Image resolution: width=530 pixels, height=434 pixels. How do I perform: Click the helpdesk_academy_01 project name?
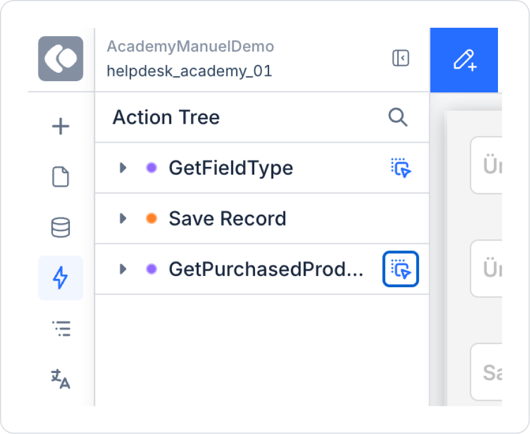point(189,71)
